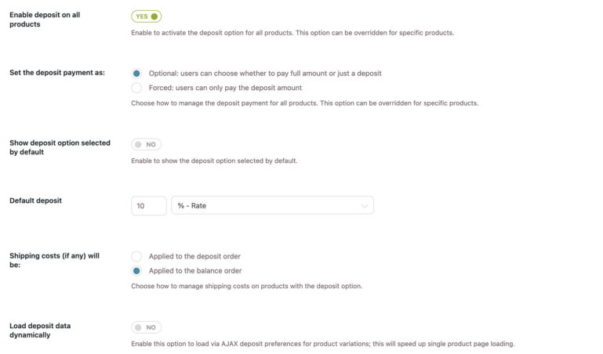Click the default deposit amount field showing 10
Screen dimensions: 603x354
(149, 206)
